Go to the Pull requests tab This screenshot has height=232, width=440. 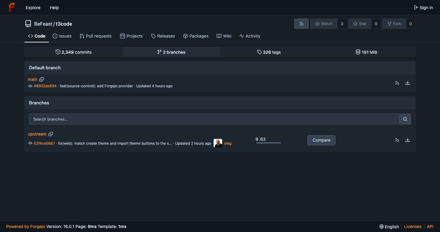pyautogui.click(x=96, y=36)
